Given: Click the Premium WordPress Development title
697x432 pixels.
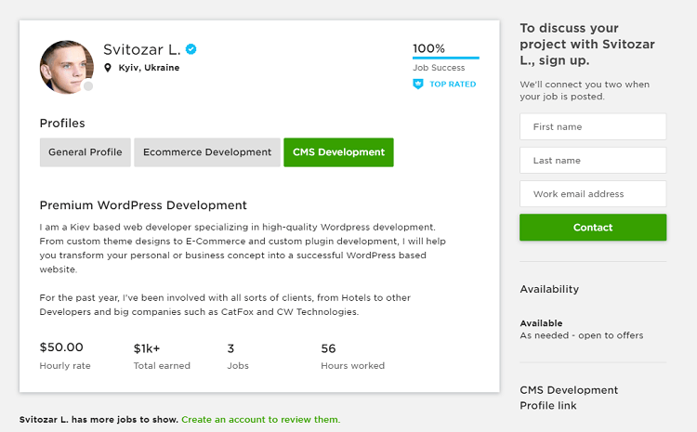Looking at the screenshot, I should coord(143,205).
